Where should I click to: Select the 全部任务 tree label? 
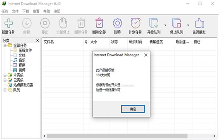click(20, 45)
